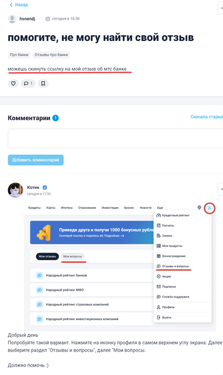Image resolution: width=223 pixels, height=375 pixels.
Task: Click the blue comments count badge
Action: [x=56, y=118]
